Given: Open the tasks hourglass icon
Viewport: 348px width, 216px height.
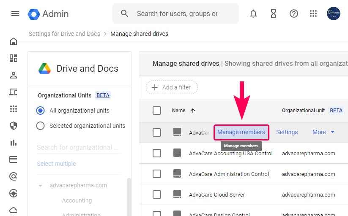Looking at the screenshot, I should pyautogui.click(x=274, y=14).
